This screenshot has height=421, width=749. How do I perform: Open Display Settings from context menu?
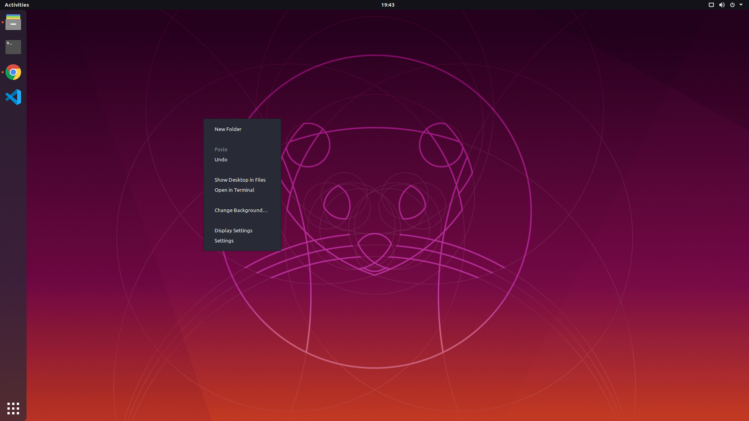[x=242, y=230]
